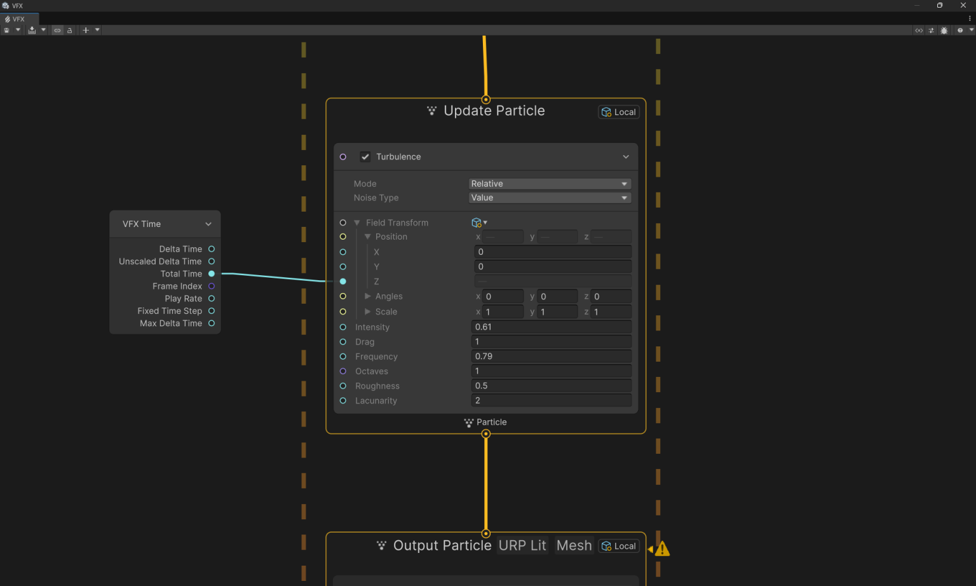The height and width of the screenshot is (586, 976).
Task: Expand the Angles property row
Action: [x=367, y=296]
